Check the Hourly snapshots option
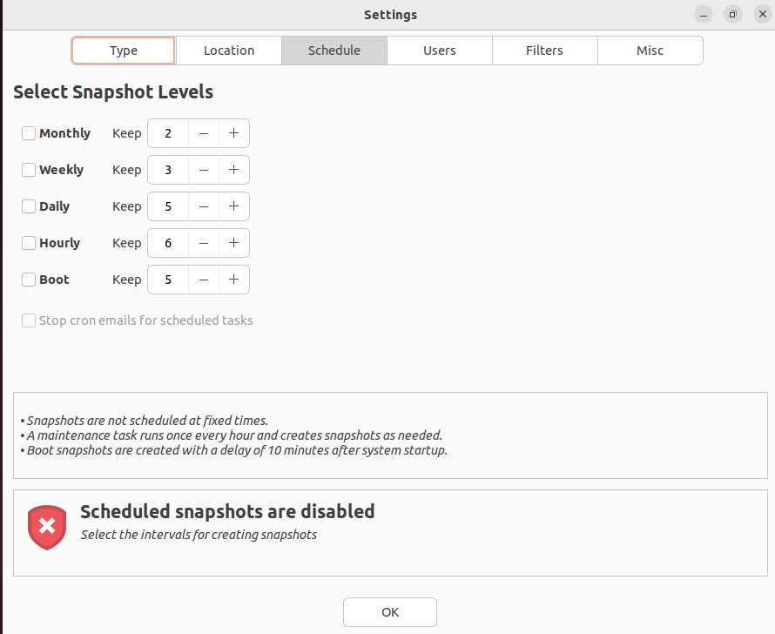This screenshot has height=634, width=775. pos(29,243)
